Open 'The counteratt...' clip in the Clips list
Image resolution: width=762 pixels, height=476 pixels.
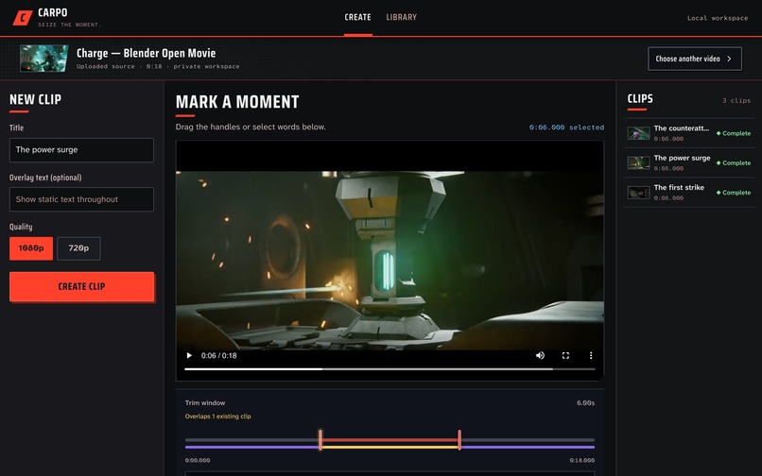pyautogui.click(x=689, y=133)
